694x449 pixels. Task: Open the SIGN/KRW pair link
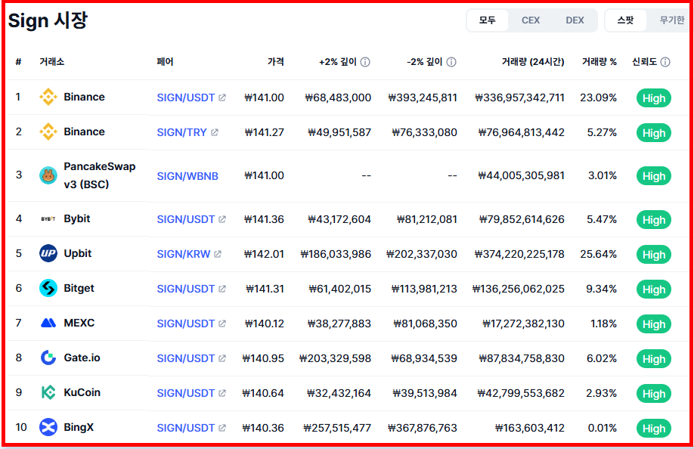tap(183, 254)
